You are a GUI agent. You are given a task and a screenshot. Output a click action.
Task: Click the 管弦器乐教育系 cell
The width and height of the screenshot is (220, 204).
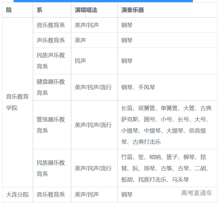coord(51,125)
